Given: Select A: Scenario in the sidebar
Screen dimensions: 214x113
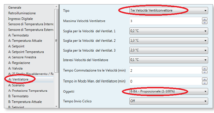Looking at the screenshot, I should 16,85.
